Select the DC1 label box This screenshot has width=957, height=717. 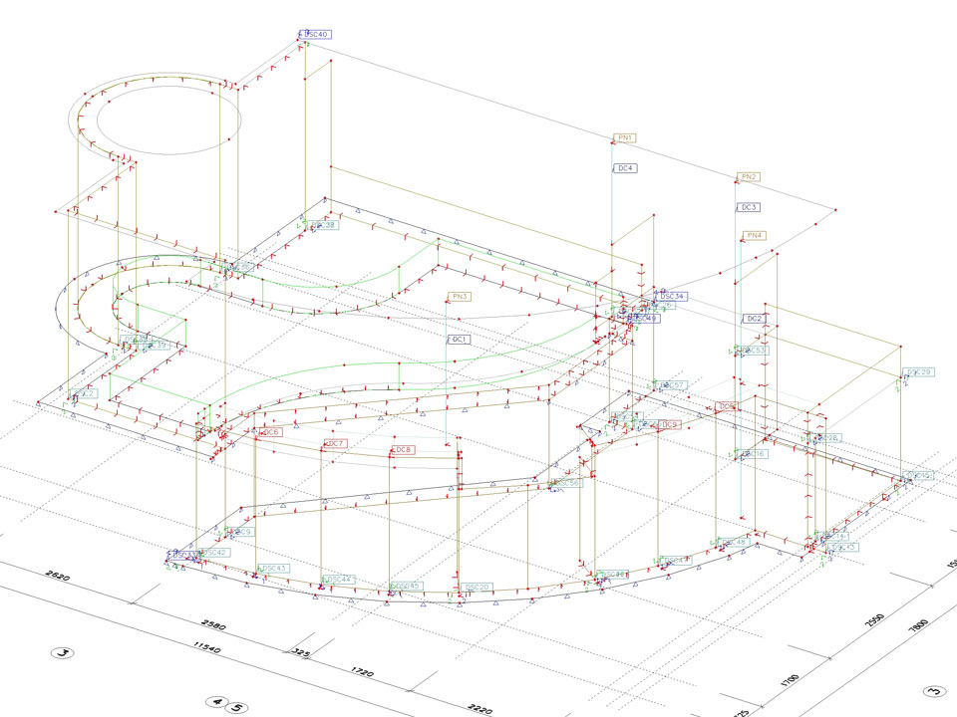pyautogui.click(x=460, y=340)
